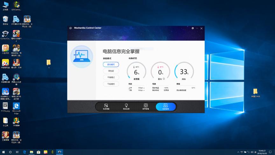Expand hidden system tray icons chevron
The image size is (275, 155).
[x=238, y=152]
